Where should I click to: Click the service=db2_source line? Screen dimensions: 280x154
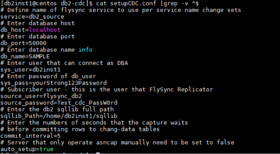(x=32, y=17)
